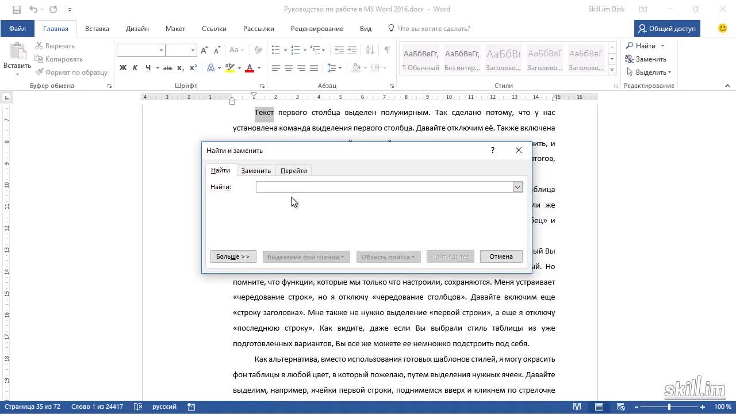This screenshot has width=736, height=414.
Task: Open the Файл tab
Action: [17, 29]
